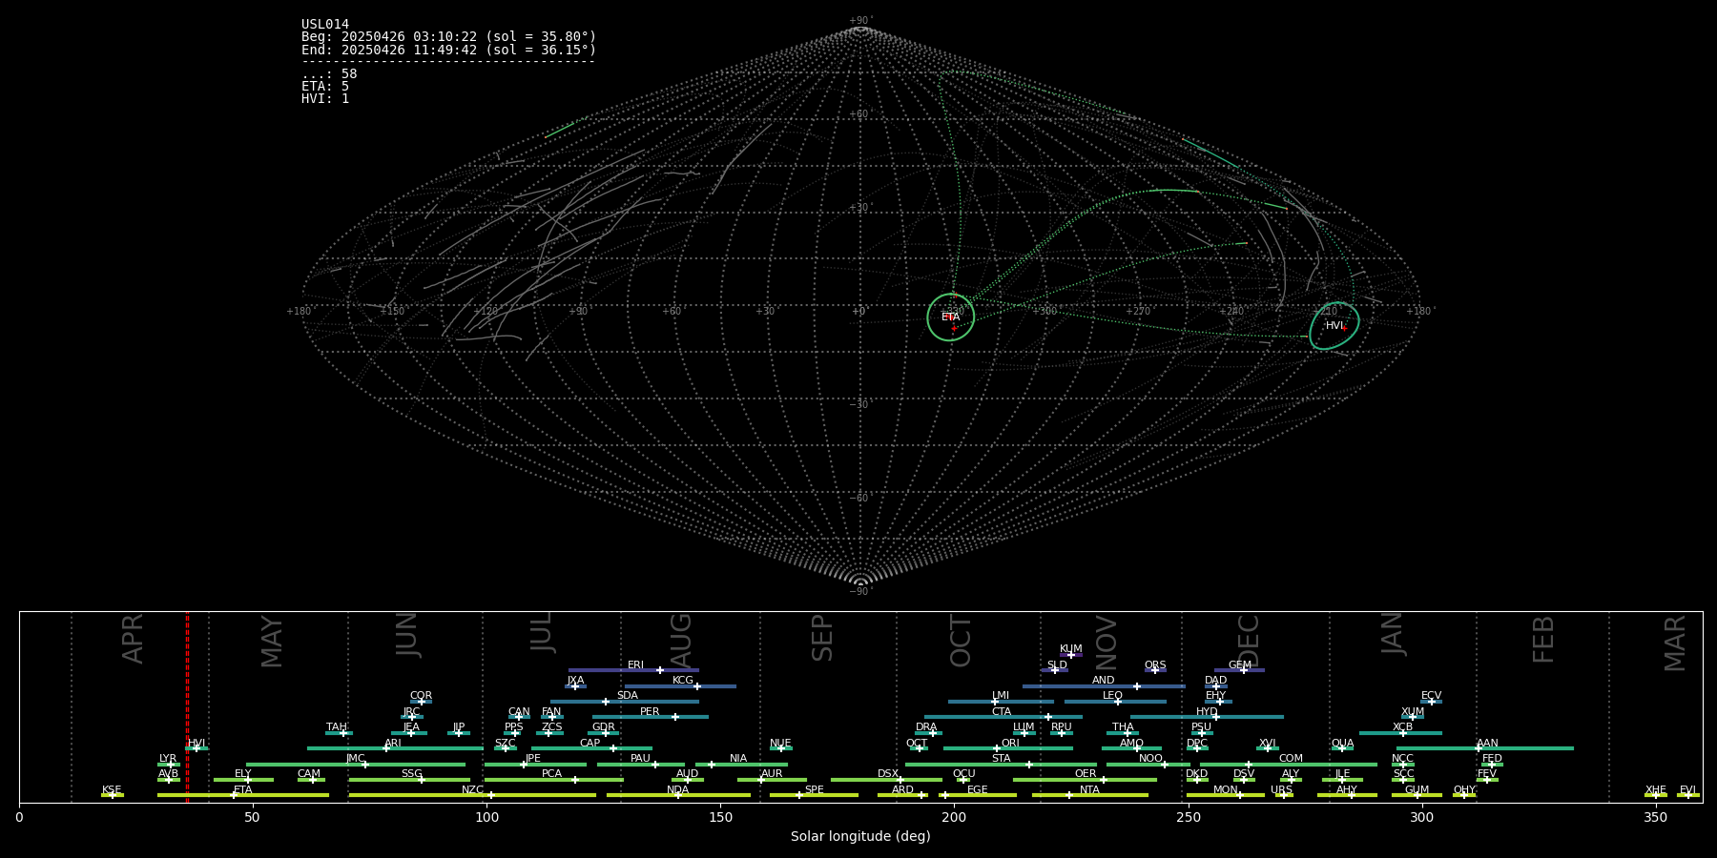Screen dimensions: 1717x858
Task: Click the +270 longitude label on sky map
Action: (1137, 311)
